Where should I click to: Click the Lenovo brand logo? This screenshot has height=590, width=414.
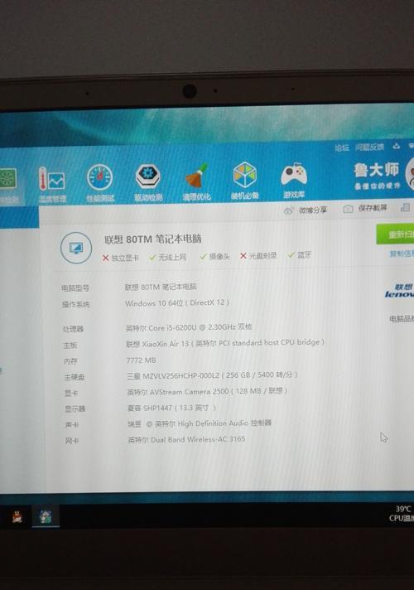400,291
